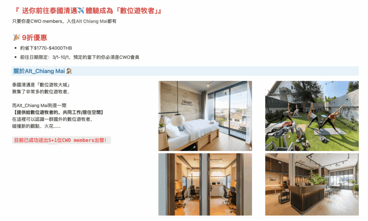368x221 pixels.
Task: Open the Hygge bedroom photo
Action: point(205,116)
